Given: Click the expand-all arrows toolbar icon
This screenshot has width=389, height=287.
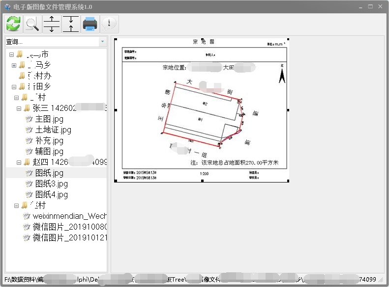Looking at the screenshot, I should click(x=52, y=24).
